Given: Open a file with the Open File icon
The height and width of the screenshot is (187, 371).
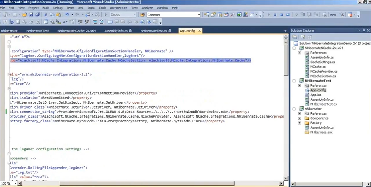Looking at the screenshot, I should 24,15.
